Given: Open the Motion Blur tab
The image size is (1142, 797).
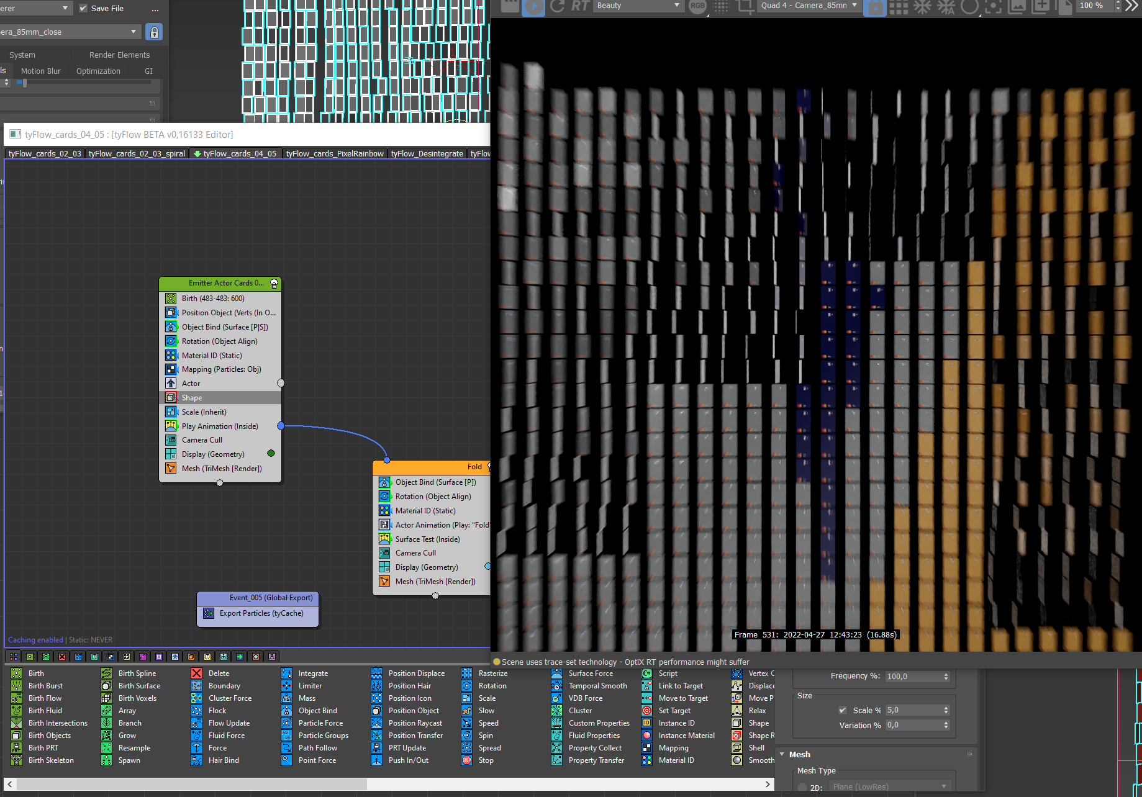Looking at the screenshot, I should (x=41, y=71).
